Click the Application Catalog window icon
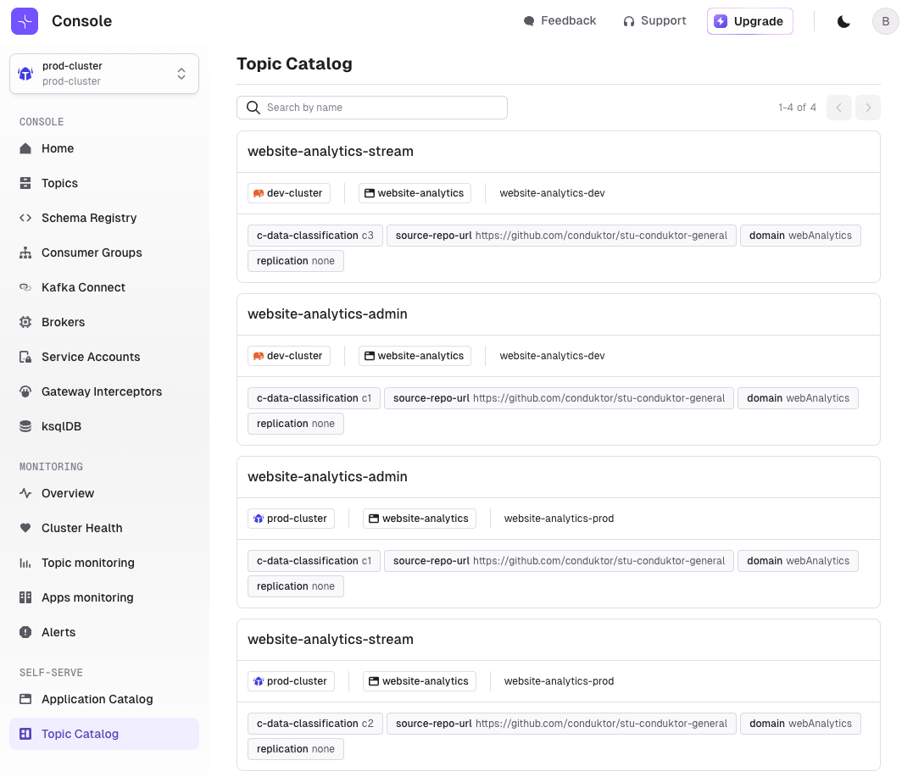Image resolution: width=913 pixels, height=777 pixels. (25, 699)
